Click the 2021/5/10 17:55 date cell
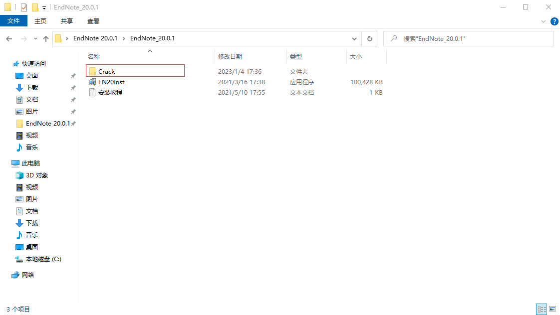Viewport: 560px width, 315px height. tap(242, 92)
